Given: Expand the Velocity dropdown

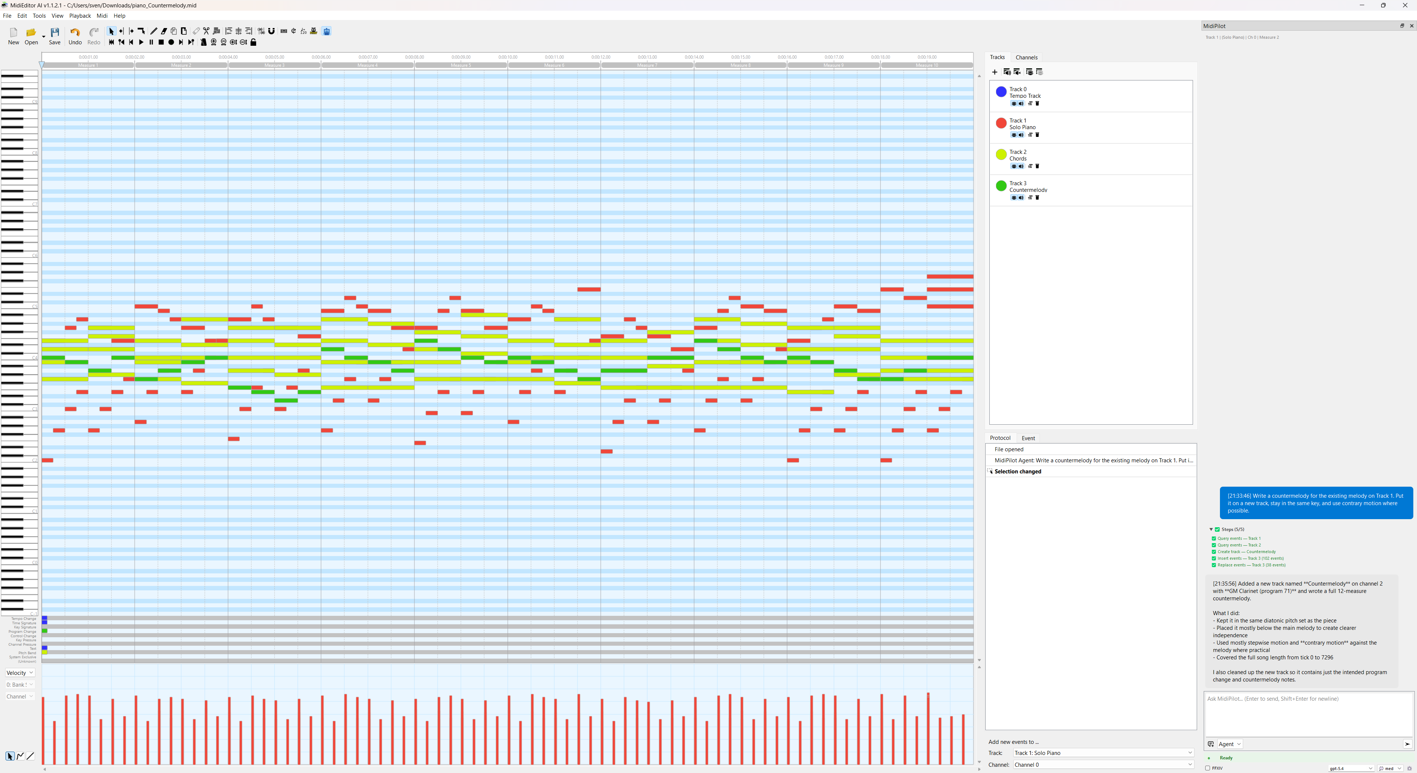Looking at the screenshot, I should (x=20, y=673).
